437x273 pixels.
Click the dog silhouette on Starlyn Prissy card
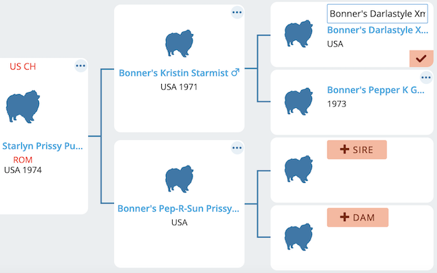(23, 106)
